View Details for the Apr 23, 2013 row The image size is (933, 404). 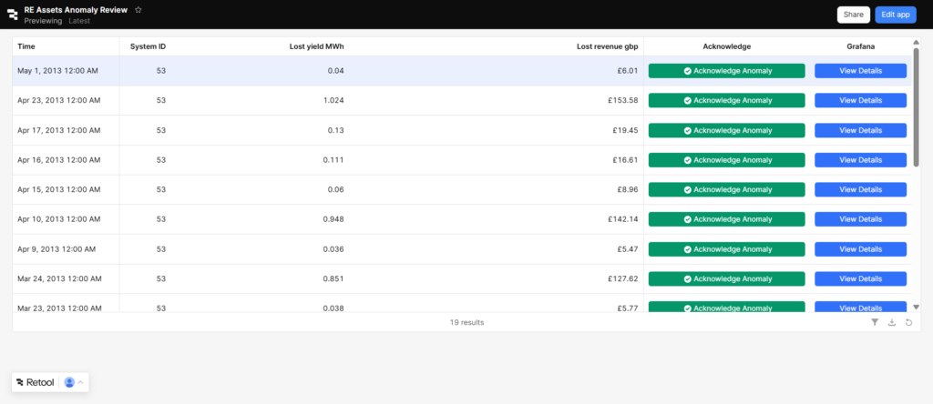click(x=860, y=100)
